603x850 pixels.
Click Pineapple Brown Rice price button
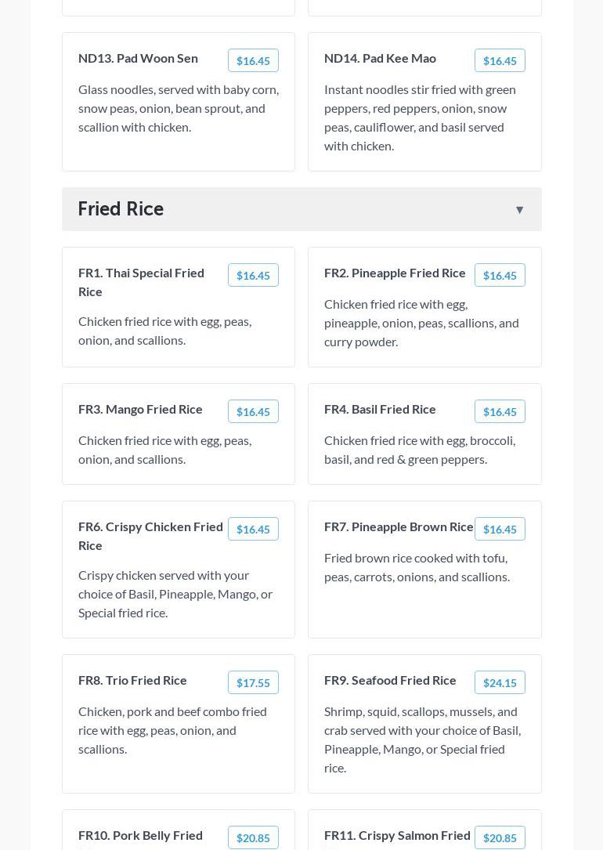pos(500,530)
